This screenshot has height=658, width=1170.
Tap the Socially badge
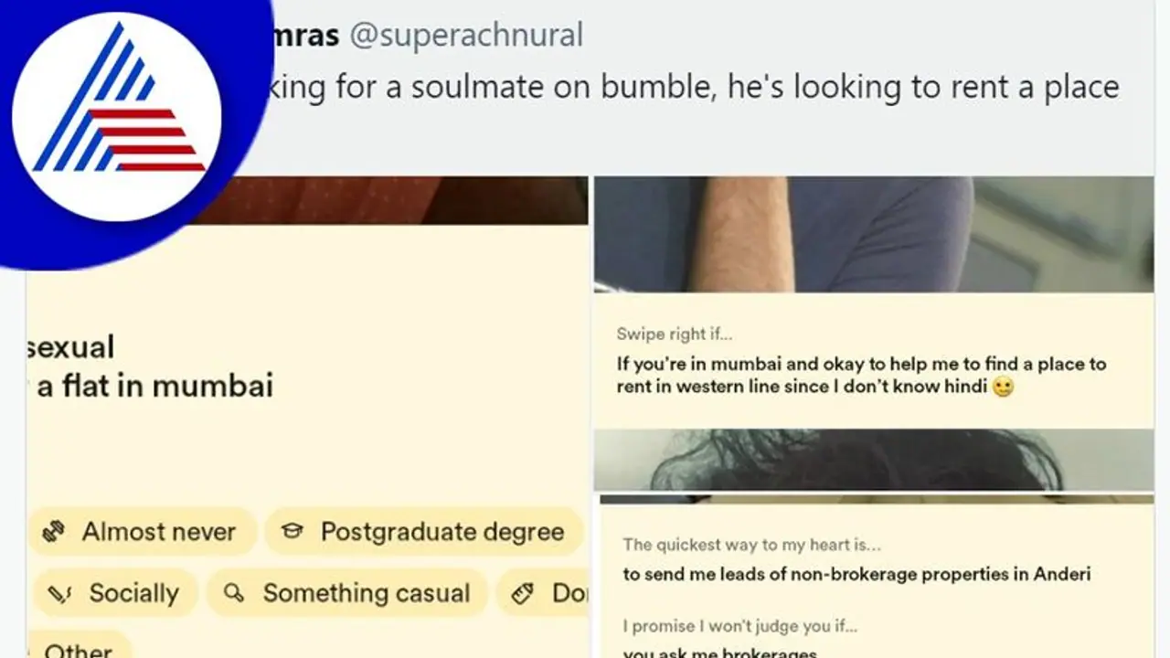[x=114, y=594]
